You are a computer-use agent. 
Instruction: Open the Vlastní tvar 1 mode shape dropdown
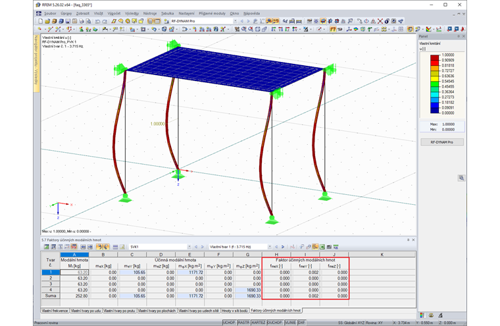click(x=270, y=247)
